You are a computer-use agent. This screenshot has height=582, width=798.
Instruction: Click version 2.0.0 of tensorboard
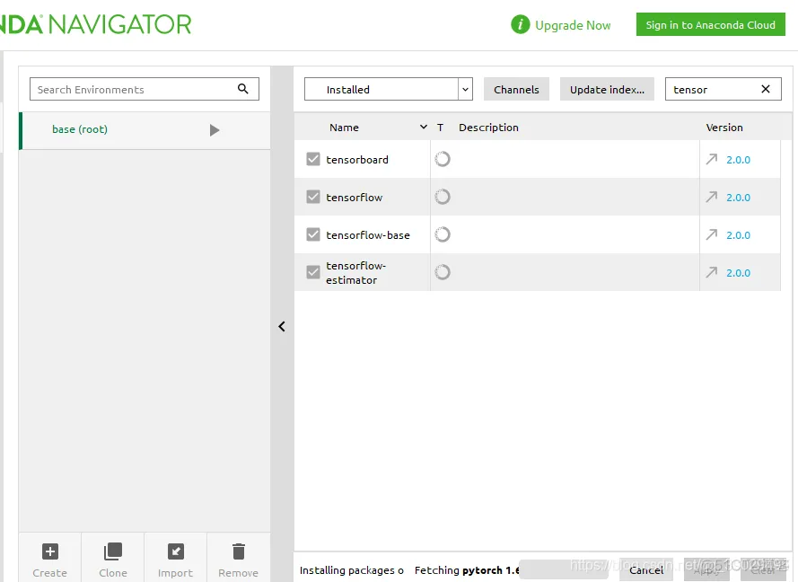738,159
